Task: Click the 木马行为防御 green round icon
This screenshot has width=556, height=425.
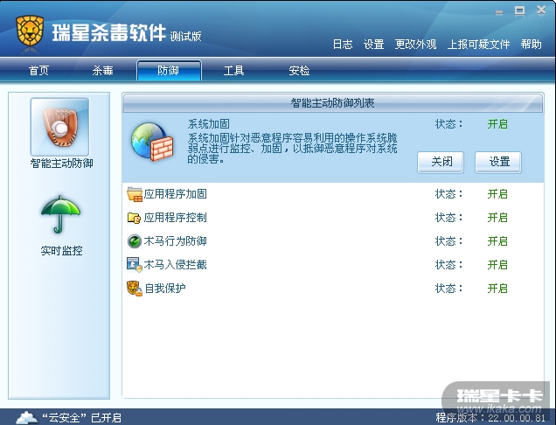Action: [x=135, y=241]
